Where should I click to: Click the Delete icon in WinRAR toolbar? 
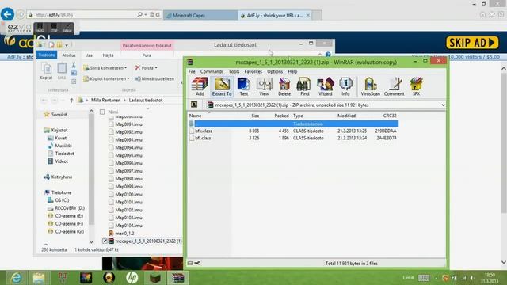click(284, 86)
